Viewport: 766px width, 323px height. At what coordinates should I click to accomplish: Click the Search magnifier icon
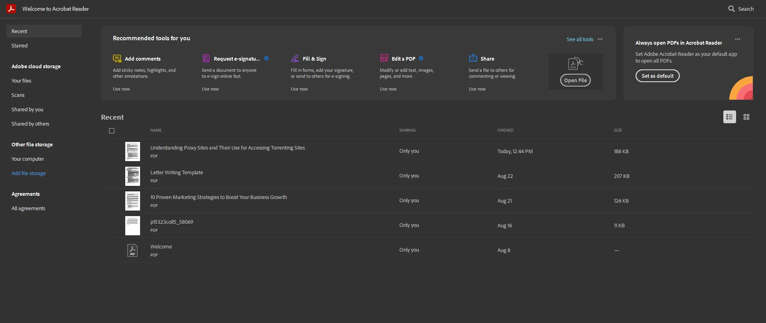(731, 9)
